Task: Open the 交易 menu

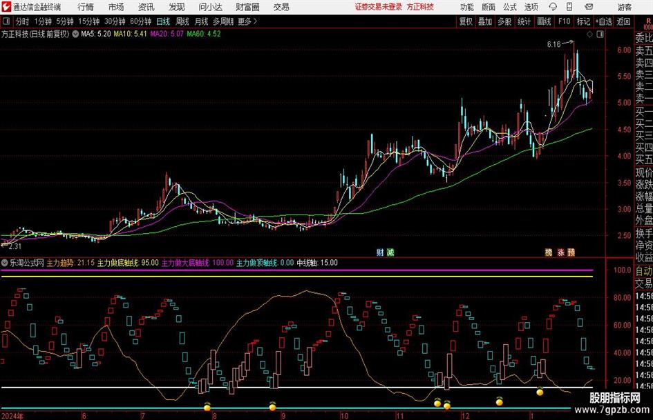Action: (281, 7)
